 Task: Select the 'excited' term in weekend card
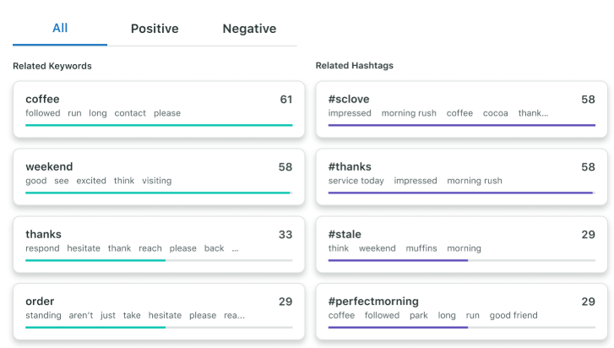tap(91, 181)
